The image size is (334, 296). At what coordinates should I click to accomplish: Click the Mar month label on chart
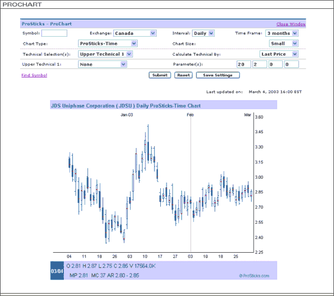[x=248, y=115]
